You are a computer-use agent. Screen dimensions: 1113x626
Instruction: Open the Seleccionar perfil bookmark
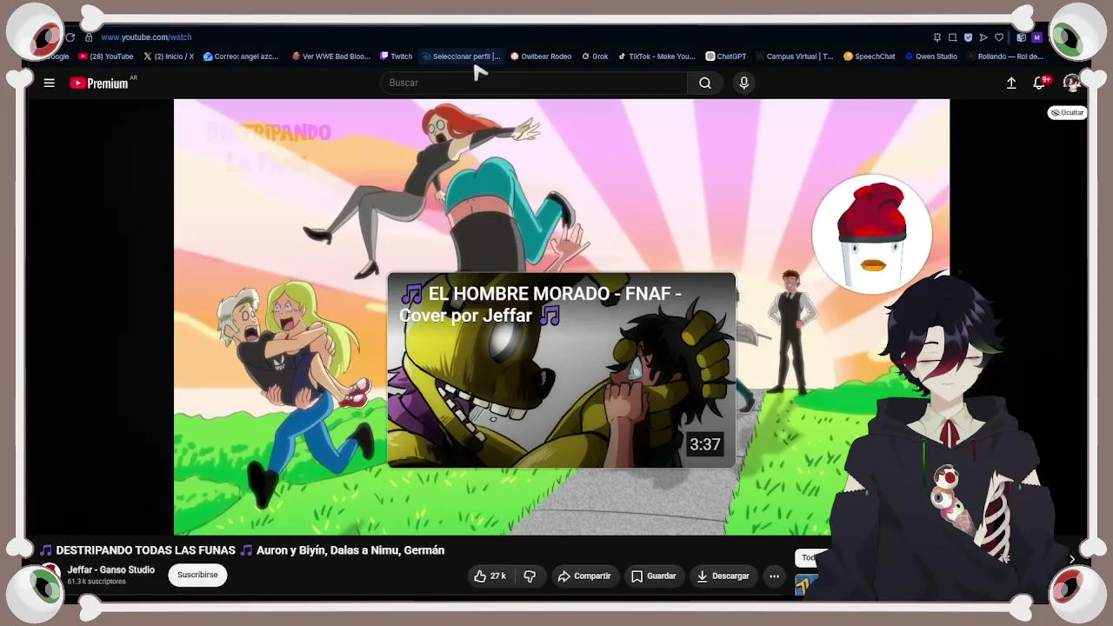point(462,57)
